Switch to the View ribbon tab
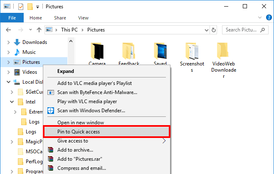This screenshot has width=274, height=174. click(x=83, y=18)
